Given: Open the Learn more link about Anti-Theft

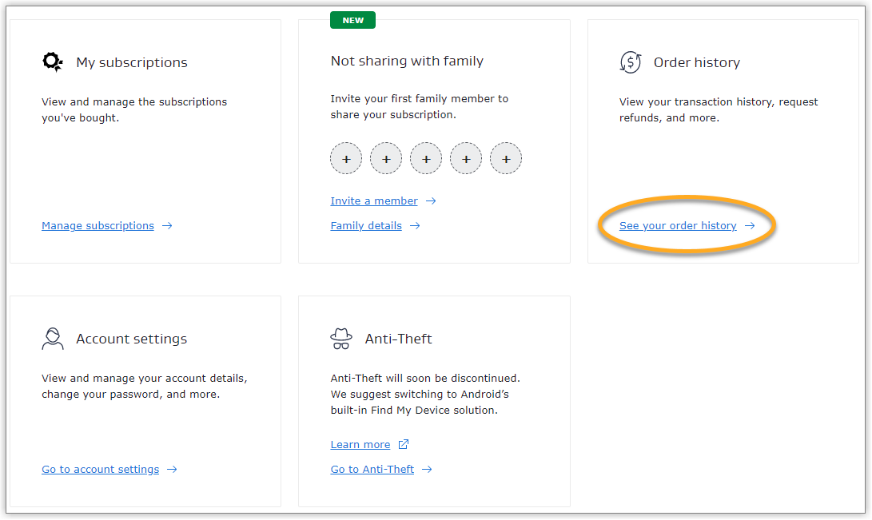Looking at the screenshot, I should (360, 445).
